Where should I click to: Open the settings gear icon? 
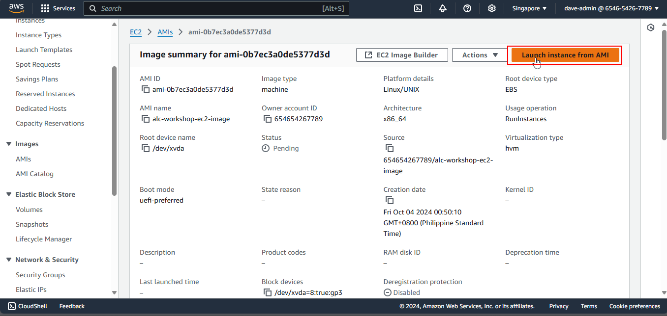point(492,8)
